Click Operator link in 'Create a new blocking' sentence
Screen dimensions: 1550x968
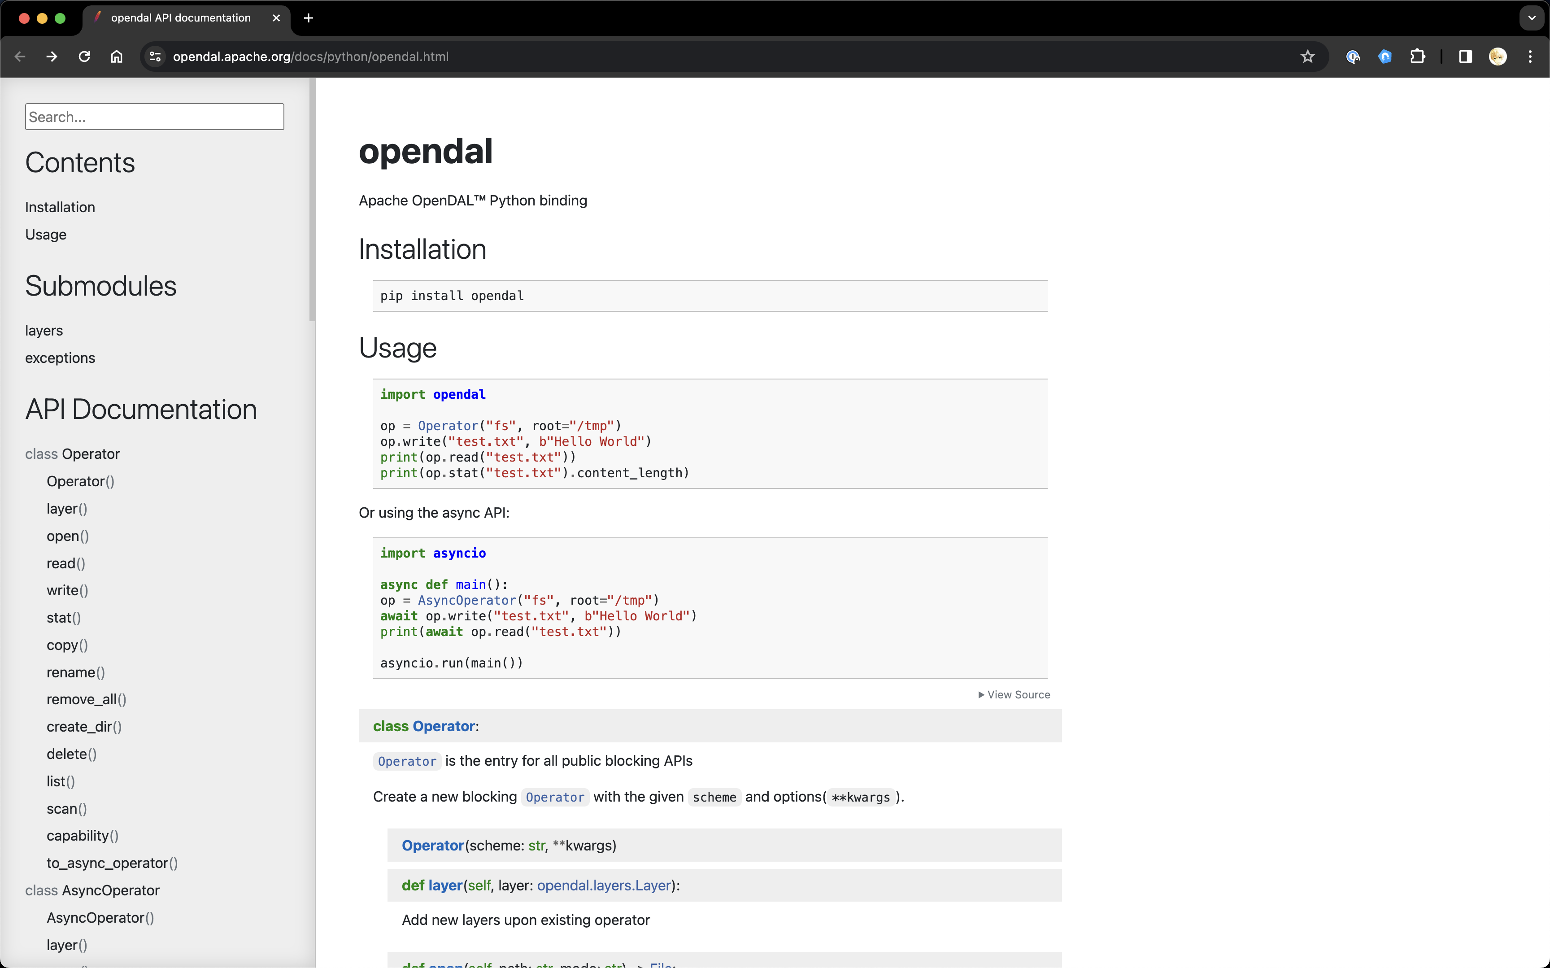click(555, 797)
